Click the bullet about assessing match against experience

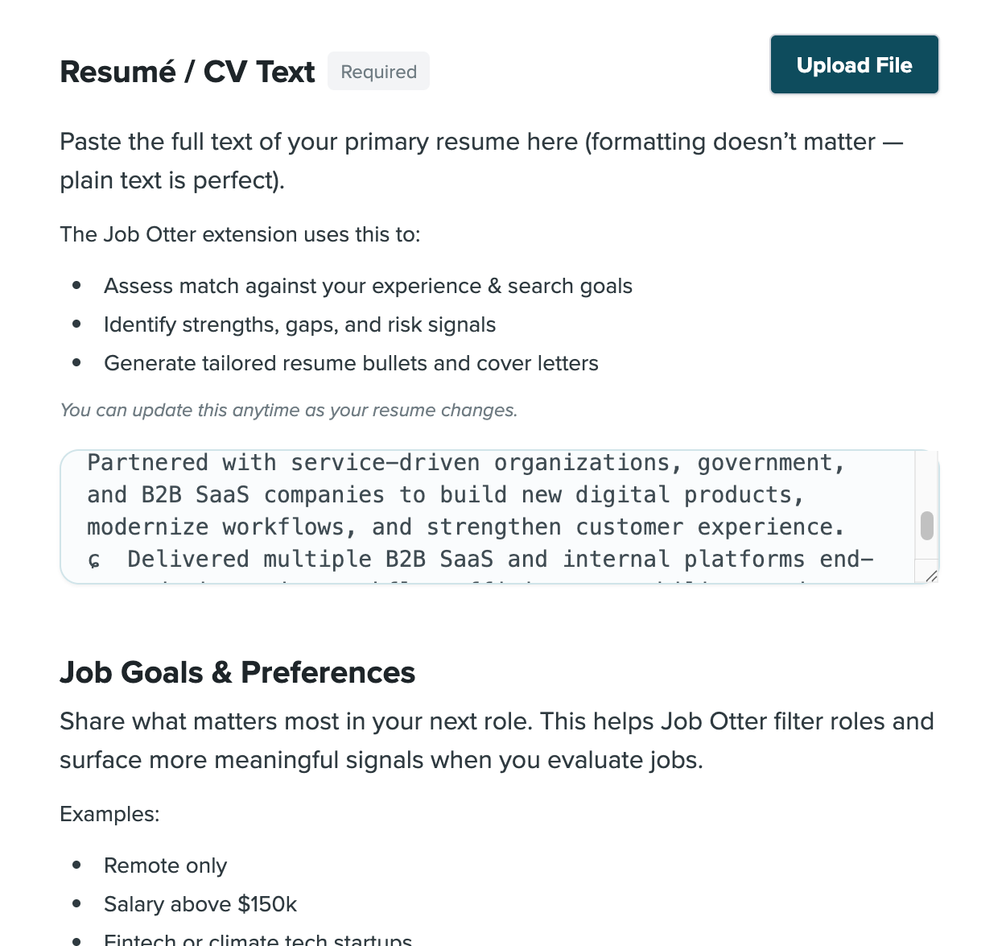368,286
